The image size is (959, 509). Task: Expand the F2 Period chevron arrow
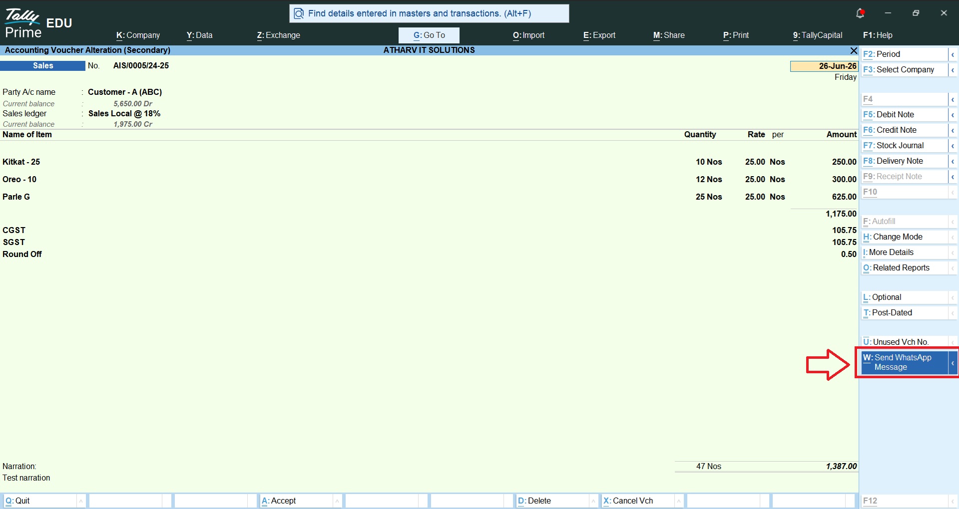click(953, 54)
